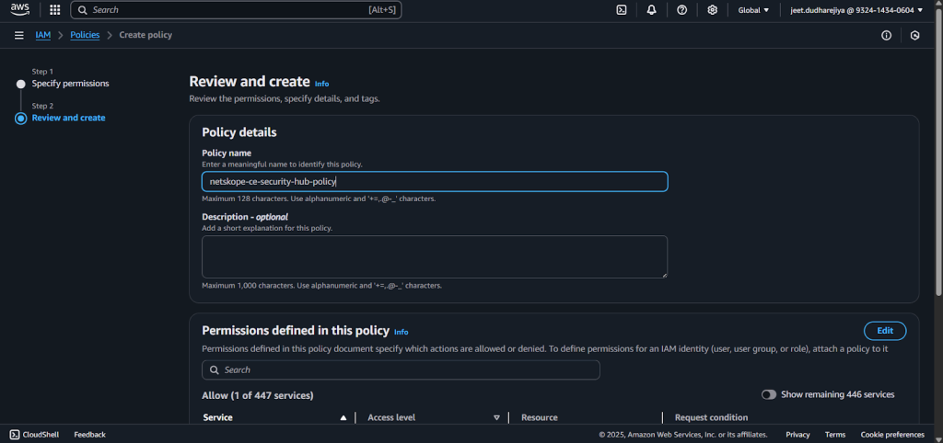Toggle the hamburger navigation menu

point(19,35)
